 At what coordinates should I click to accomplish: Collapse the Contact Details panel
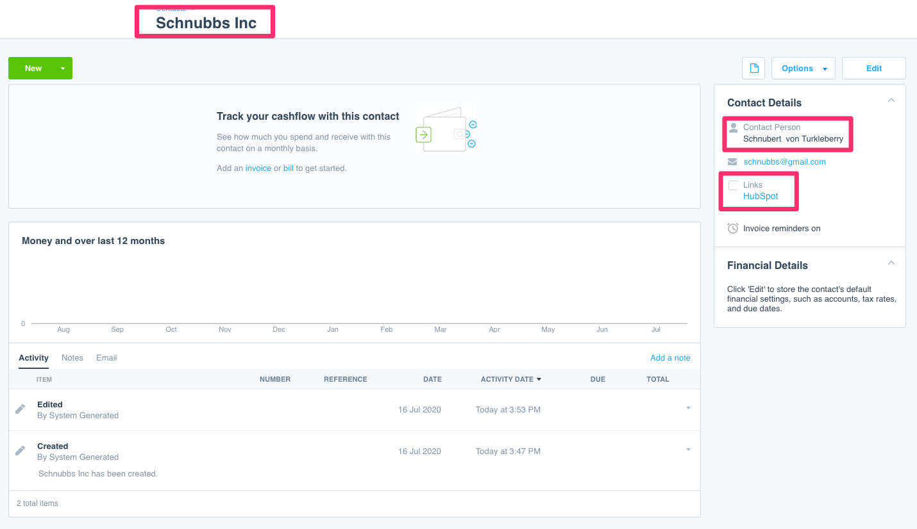tap(891, 100)
